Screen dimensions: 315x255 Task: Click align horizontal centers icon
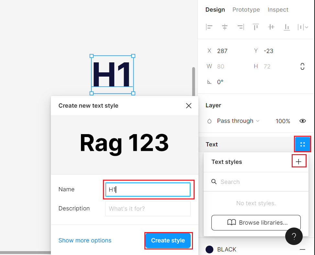tap(225, 27)
